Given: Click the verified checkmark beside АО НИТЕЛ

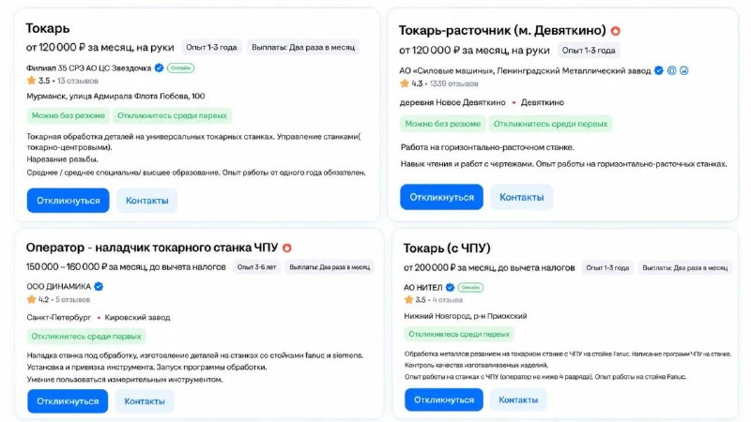Looking at the screenshot, I should [450, 288].
